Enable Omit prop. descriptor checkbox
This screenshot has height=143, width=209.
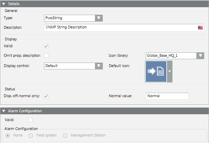pyautogui.click(x=46, y=55)
